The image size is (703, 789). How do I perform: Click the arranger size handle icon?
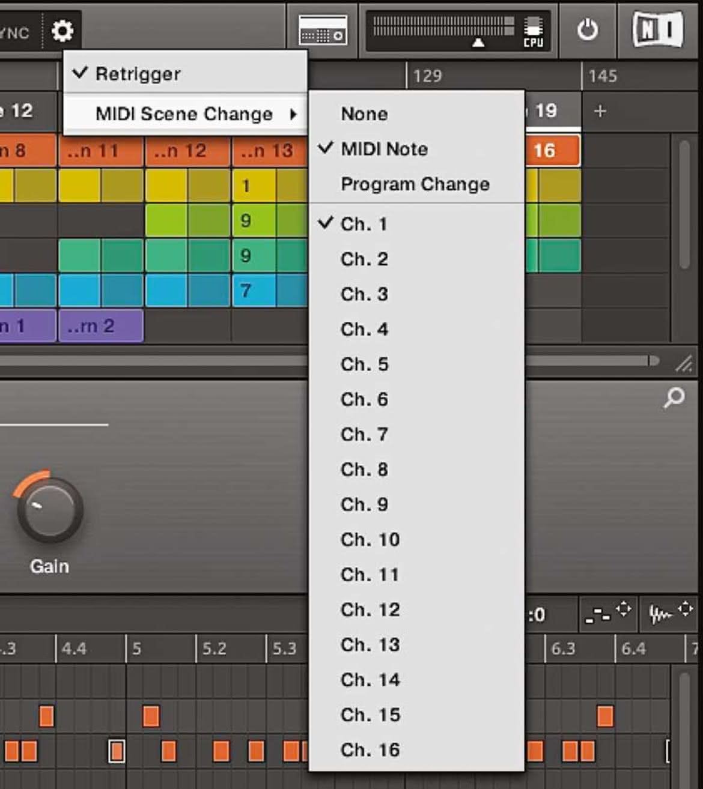coord(684,363)
